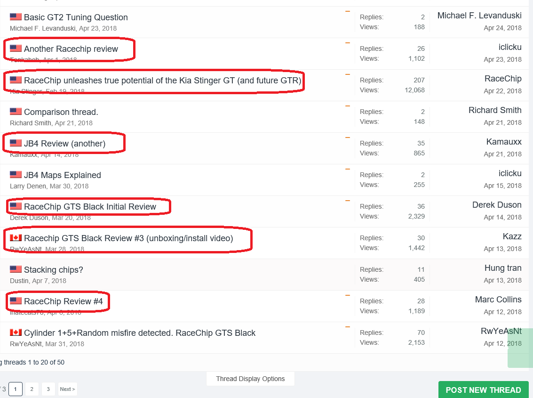View last poster Kamauxx profile
The height and width of the screenshot is (398, 533).
click(504, 142)
